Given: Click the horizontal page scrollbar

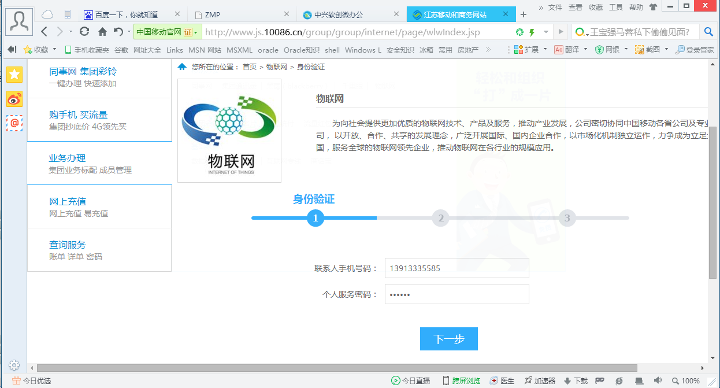Looking at the screenshot, I should 337,368.
